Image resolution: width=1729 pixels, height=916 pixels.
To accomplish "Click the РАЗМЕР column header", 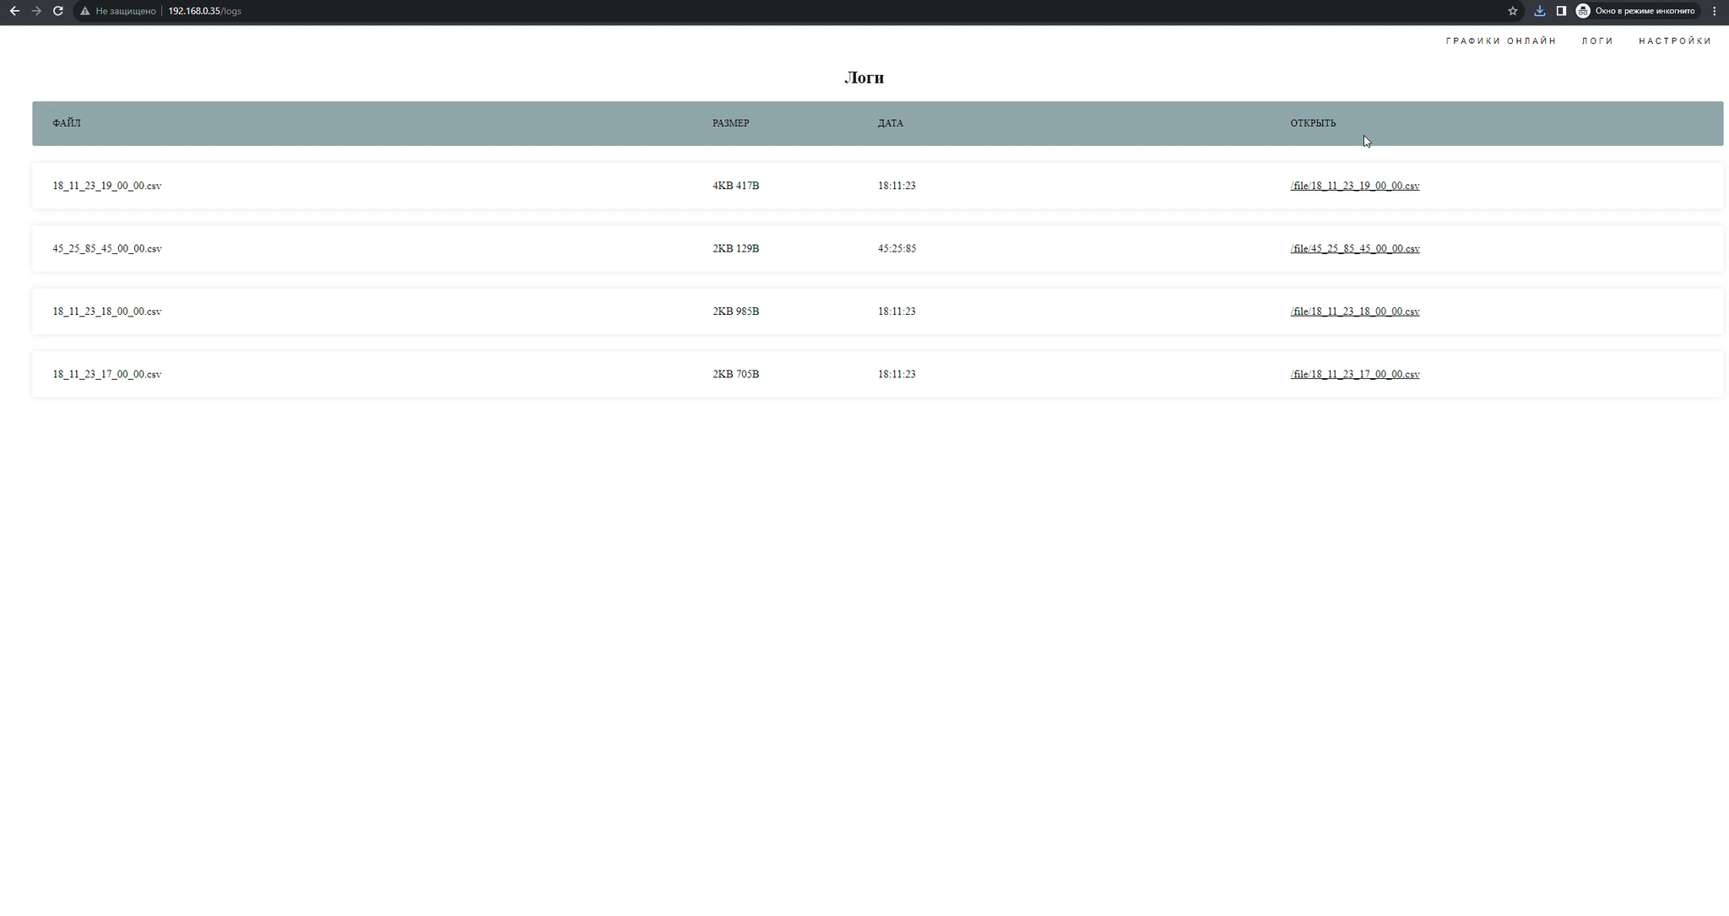I will pos(730,123).
